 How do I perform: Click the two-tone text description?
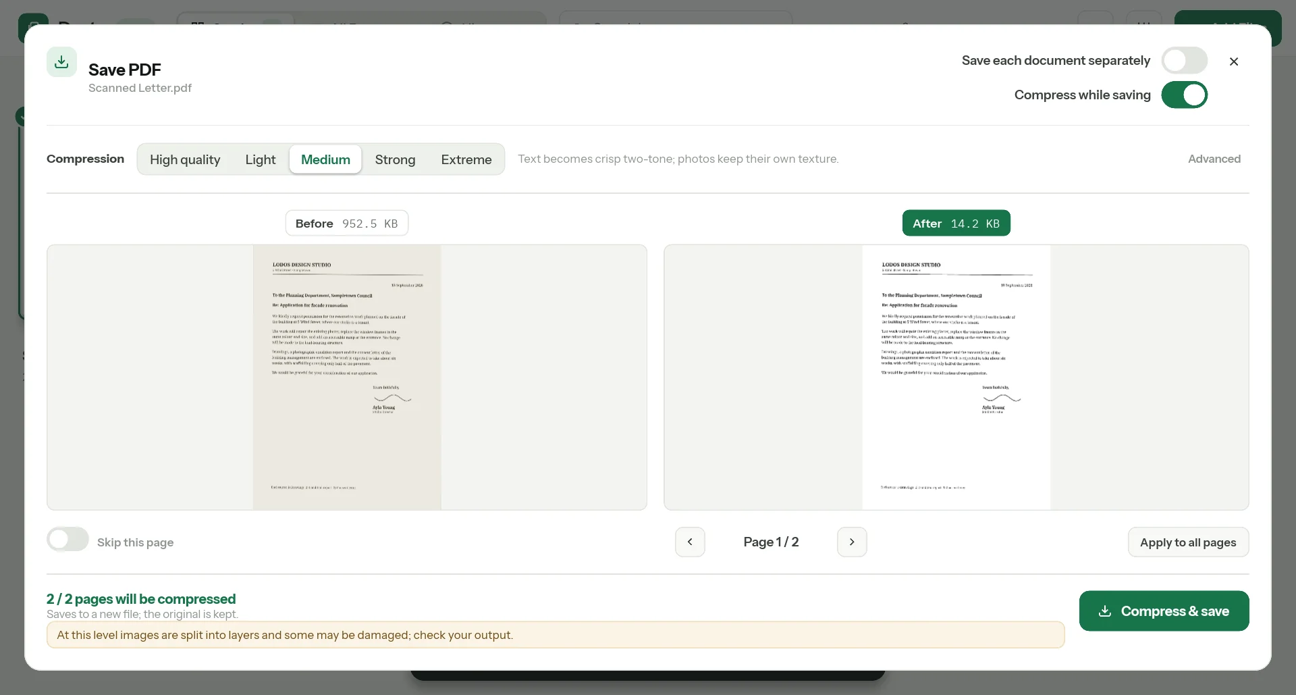click(678, 159)
